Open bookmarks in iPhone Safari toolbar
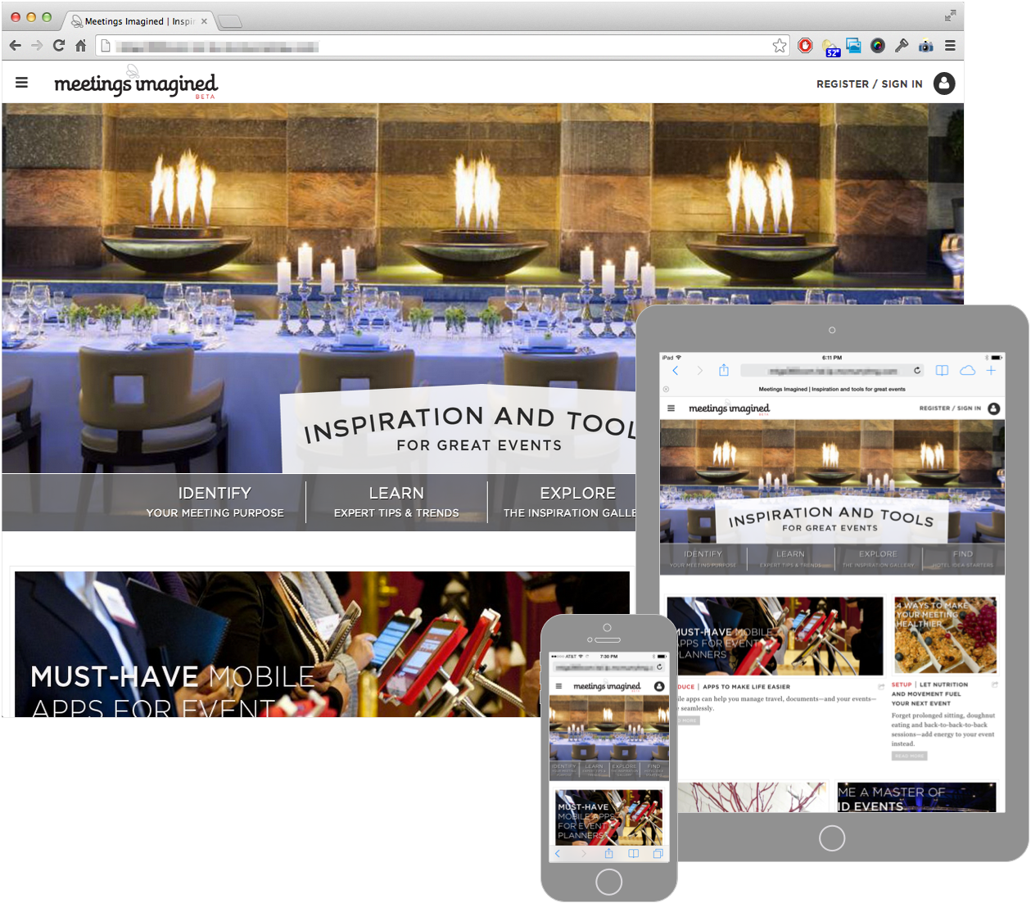This screenshot has width=1031, height=903. [633, 854]
